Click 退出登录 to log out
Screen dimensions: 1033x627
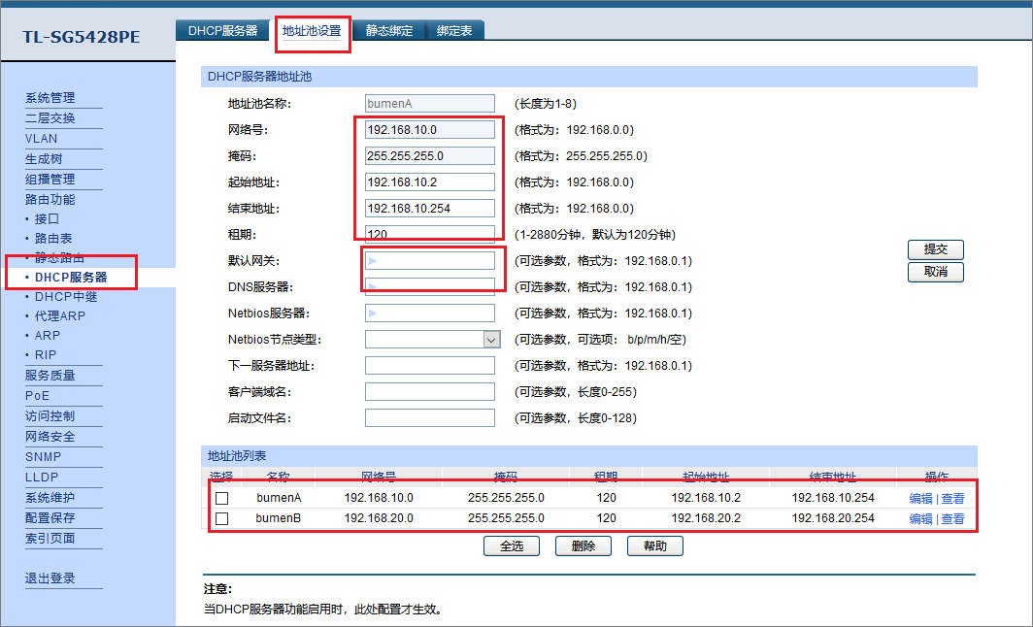50,578
